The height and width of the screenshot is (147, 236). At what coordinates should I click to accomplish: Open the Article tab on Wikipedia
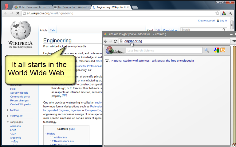coord(44,30)
